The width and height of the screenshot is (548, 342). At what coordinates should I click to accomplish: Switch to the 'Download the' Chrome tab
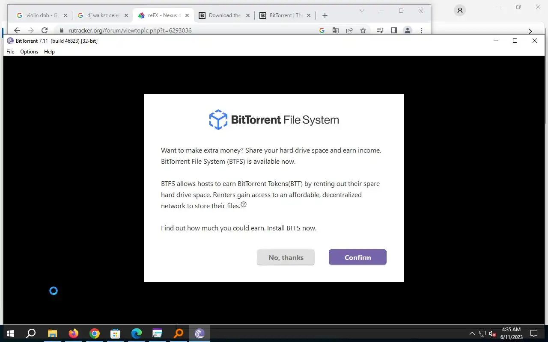click(x=223, y=15)
